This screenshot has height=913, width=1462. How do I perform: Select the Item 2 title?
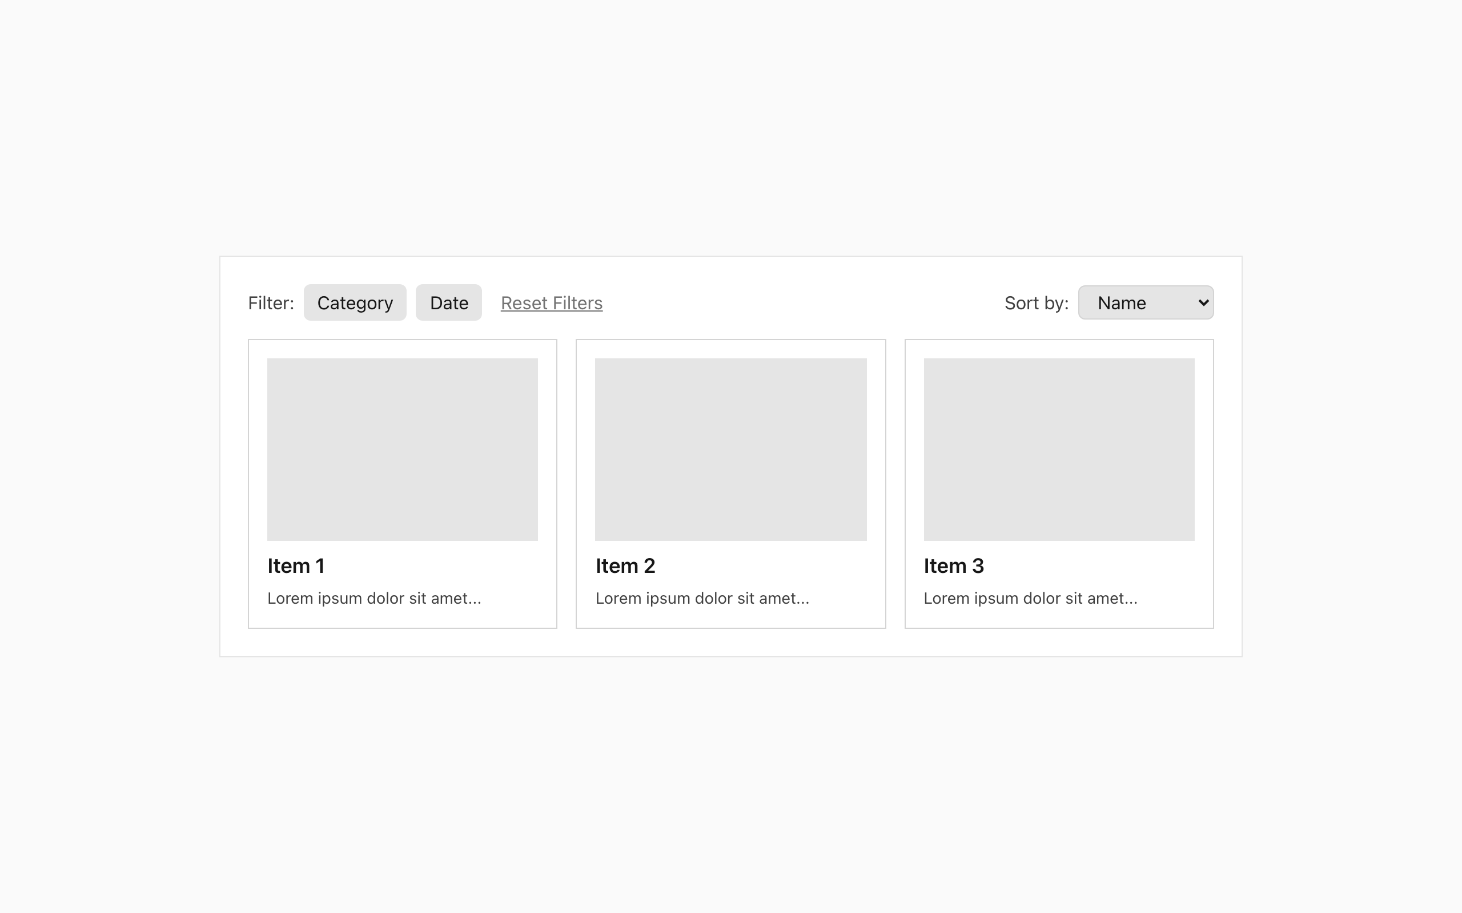(x=625, y=566)
